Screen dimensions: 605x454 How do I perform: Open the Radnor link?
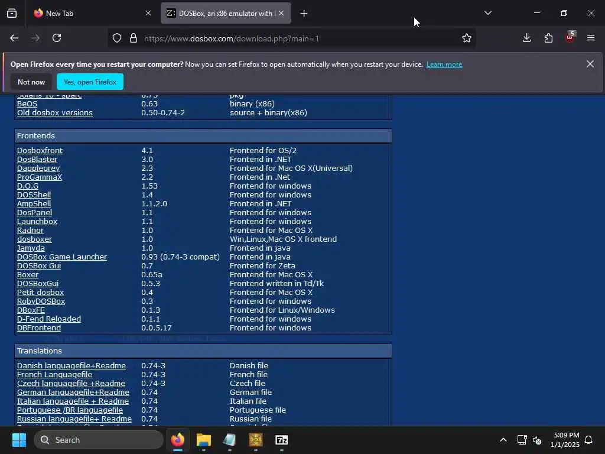[x=31, y=231]
